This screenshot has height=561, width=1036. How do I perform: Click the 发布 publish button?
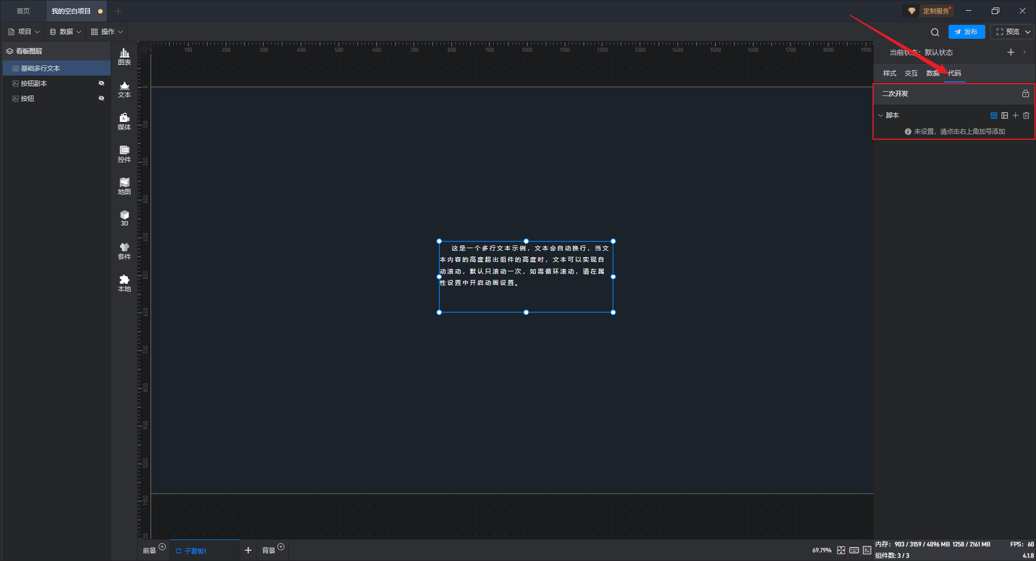point(966,32)
